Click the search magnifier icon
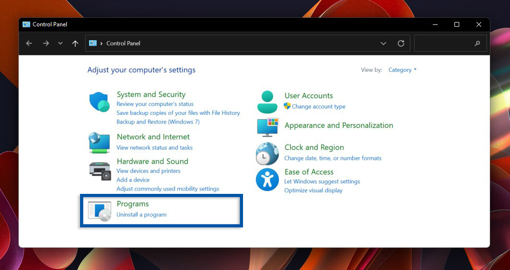This screenshot has width=510, height=270. tap(477, 43)
